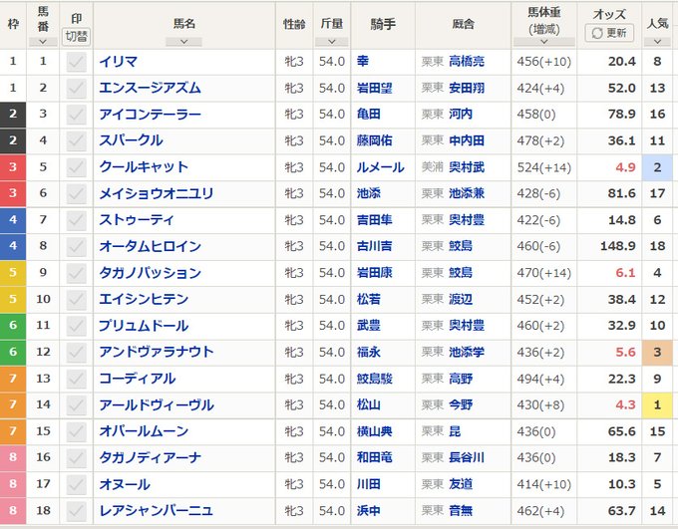Open horse page for タガノディアーナ

150,457
